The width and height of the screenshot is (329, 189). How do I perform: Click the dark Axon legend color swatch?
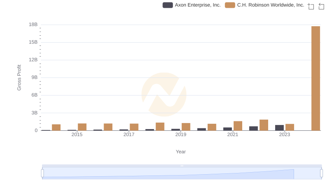[x=168, y=5]
